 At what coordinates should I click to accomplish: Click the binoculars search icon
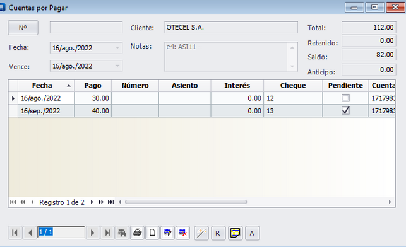coord(122,233)
